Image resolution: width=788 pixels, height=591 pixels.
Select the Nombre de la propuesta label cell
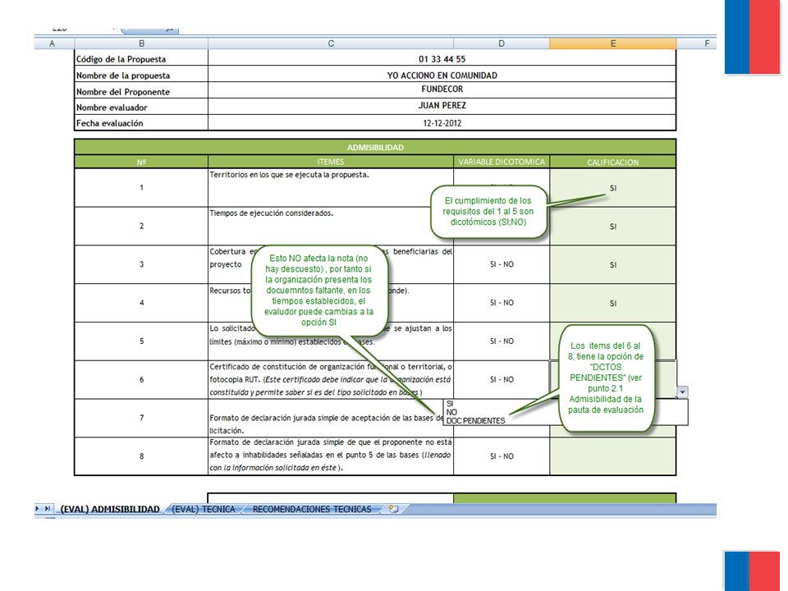click(x=141, y=75)
